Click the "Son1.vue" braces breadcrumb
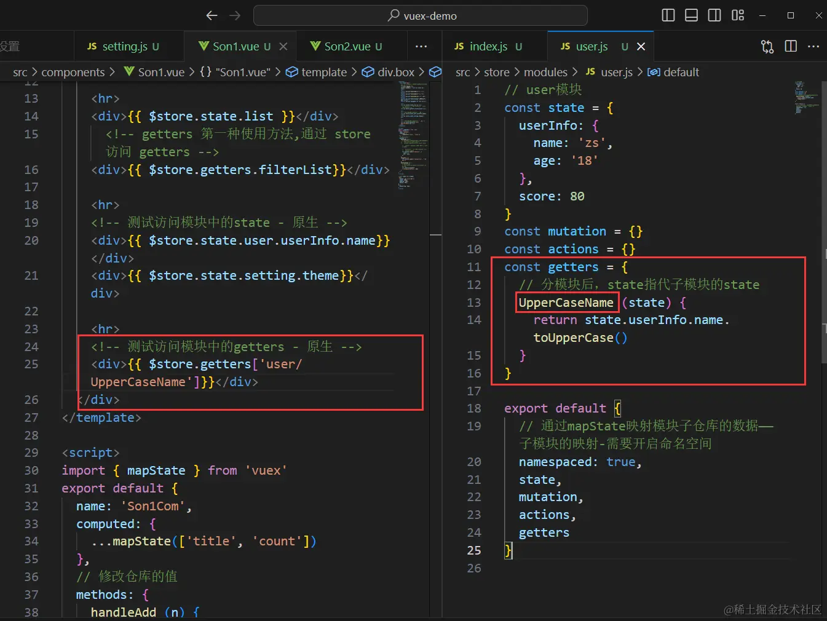The width and height of the screenshot is (827, 621). coord(235,73)
